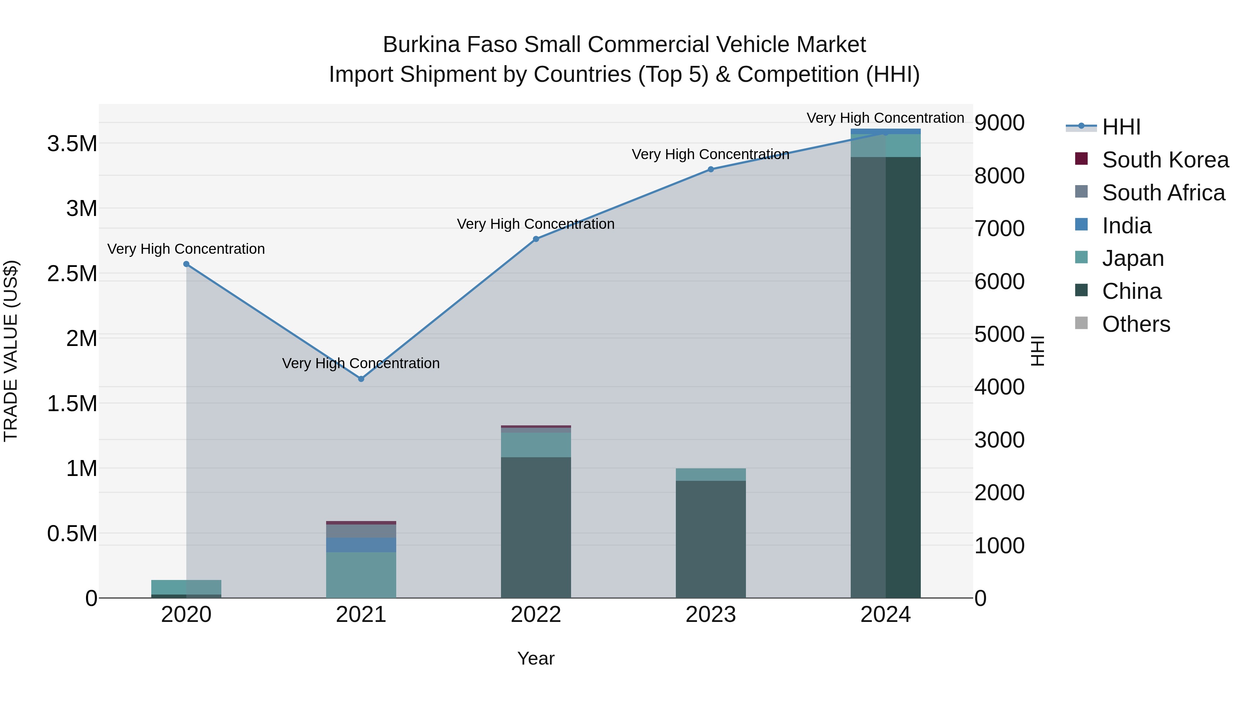Click the 1000 right axis tick label
This screenshot has width=1249, height=702.
(1000, 546)
